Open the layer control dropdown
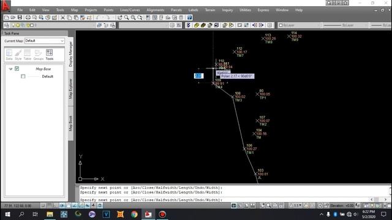The image size is (392, 220). 53,25
